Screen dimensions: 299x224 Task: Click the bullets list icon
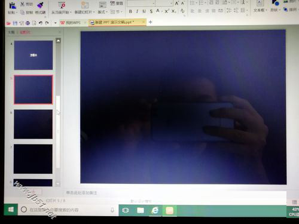192,3
